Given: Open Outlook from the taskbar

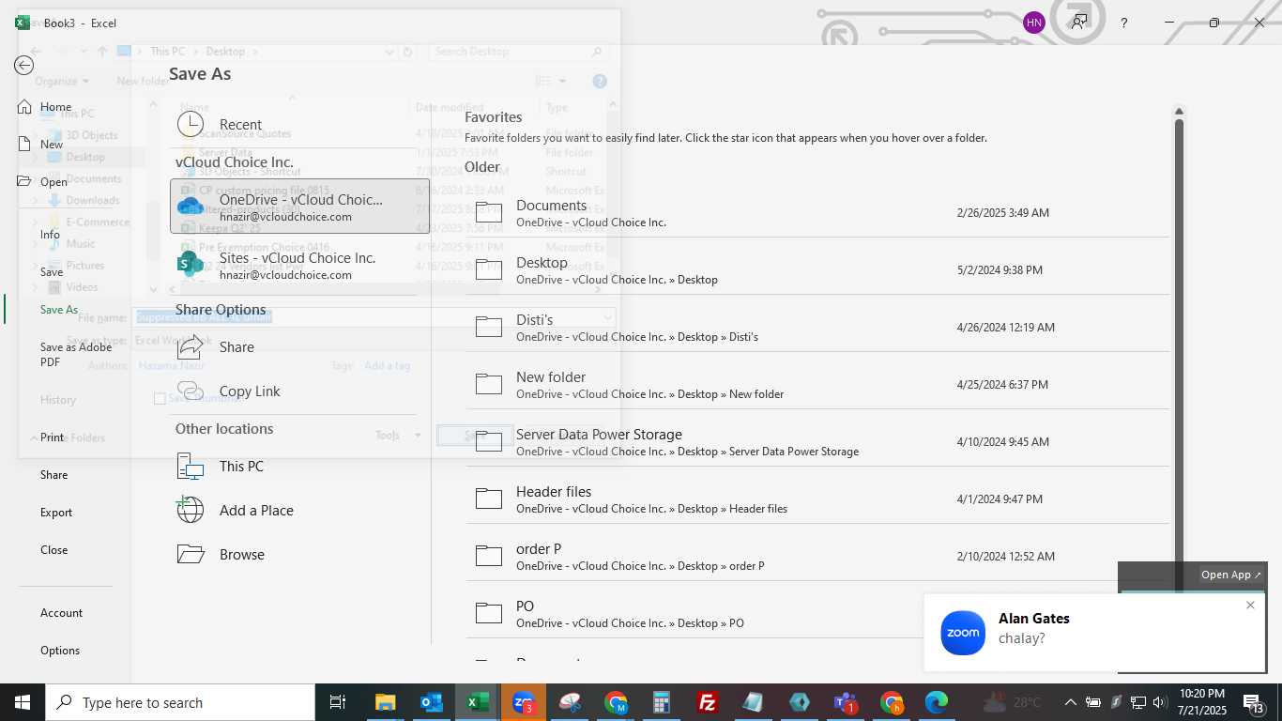Looking at the screenshot, I should [x=432, y=702].
